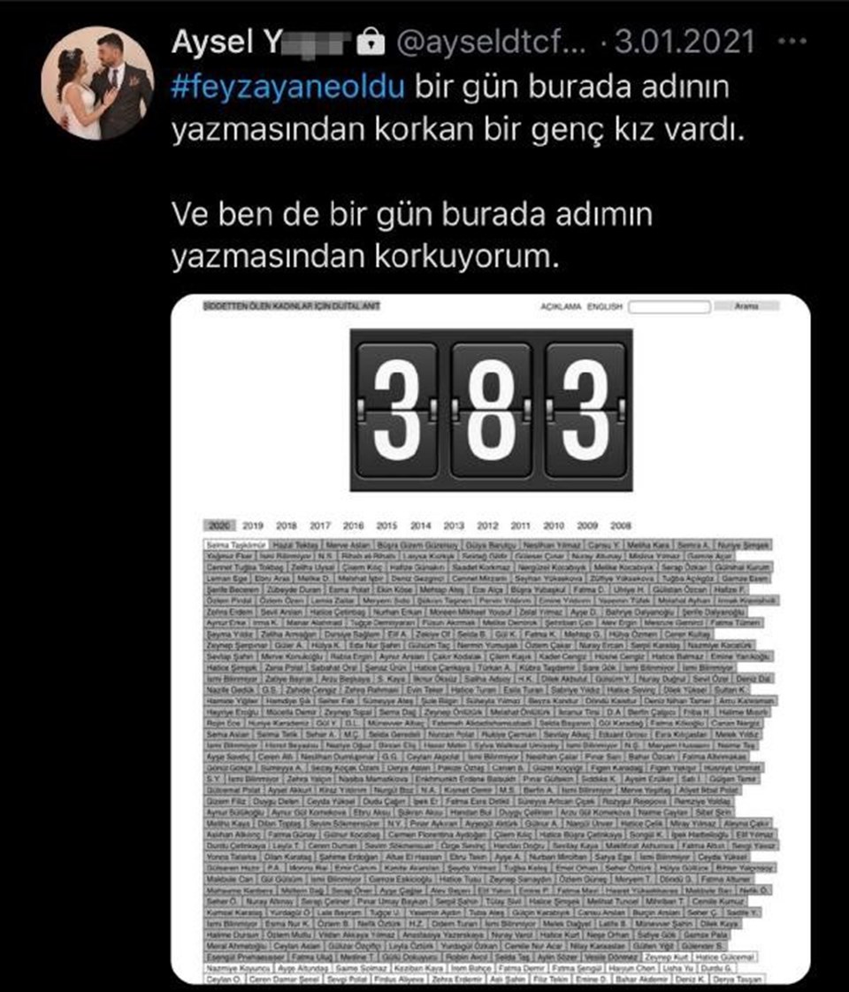Select the 2013 year tab
The height and width of the screenshot is (992, 849).
click(454, 526)
